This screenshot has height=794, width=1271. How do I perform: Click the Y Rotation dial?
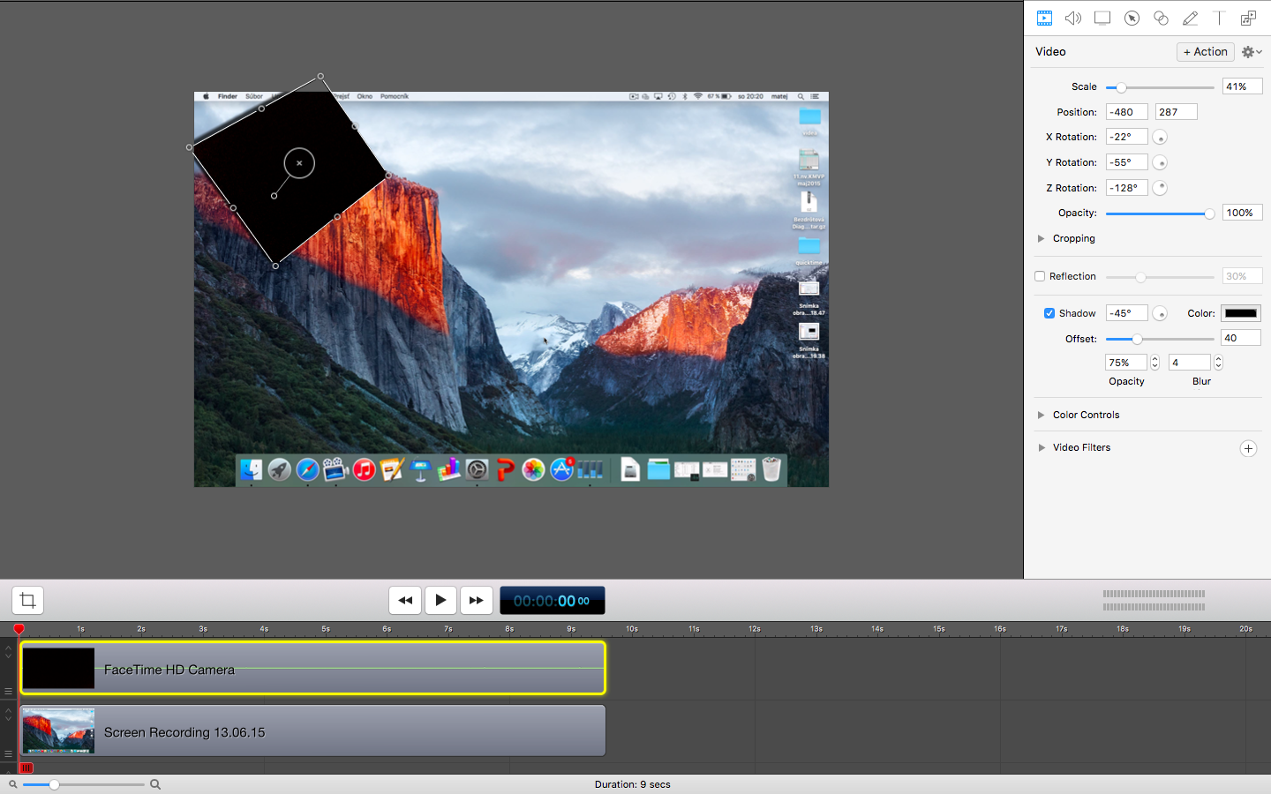(x=1160, y=162)
